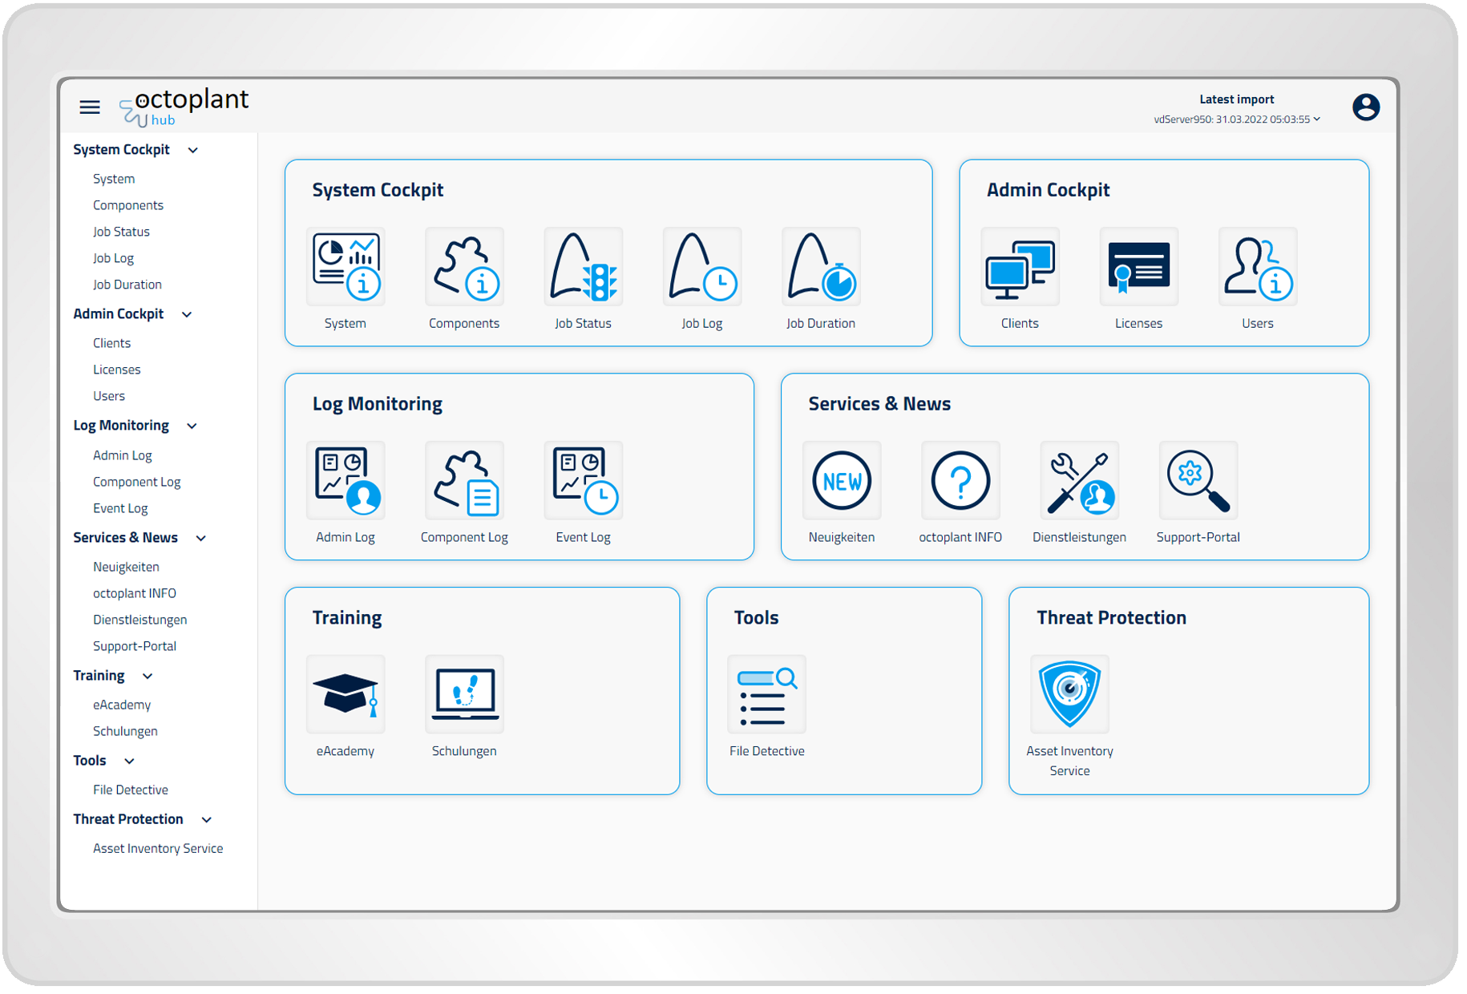1467x994 pixels.
Task: Open the Components tile icon
Action: click(464, 267)
